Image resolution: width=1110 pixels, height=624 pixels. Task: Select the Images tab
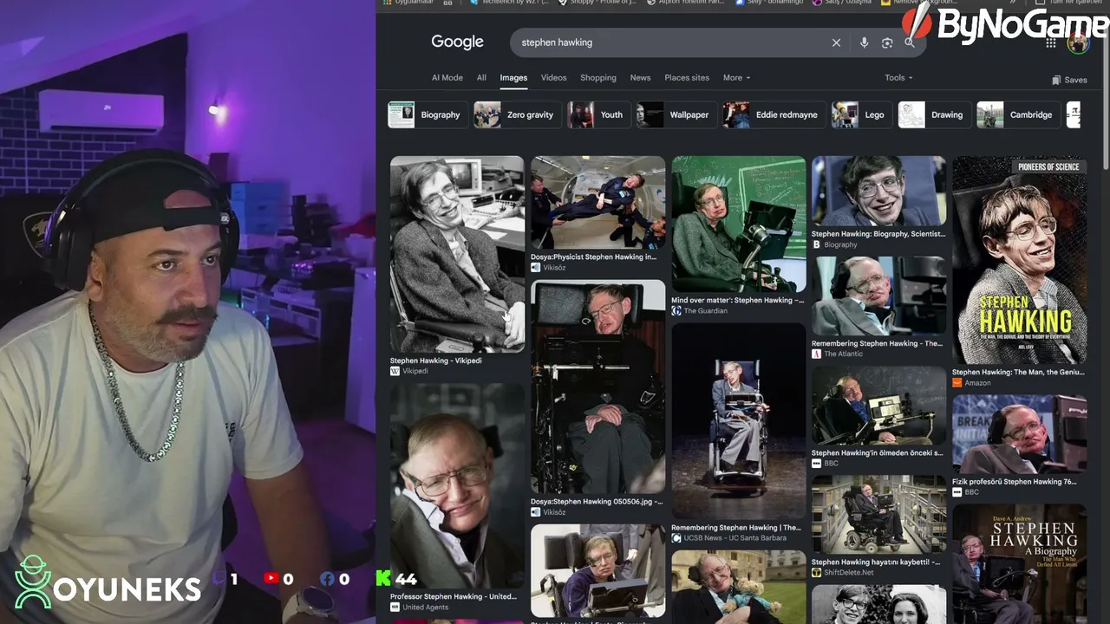(513, 78)
